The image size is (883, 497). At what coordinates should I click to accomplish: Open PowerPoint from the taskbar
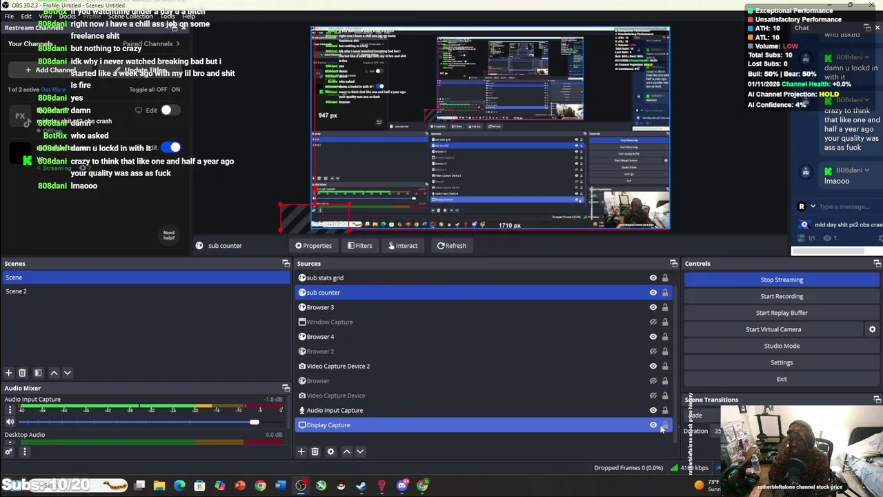[x=240, y=486]
